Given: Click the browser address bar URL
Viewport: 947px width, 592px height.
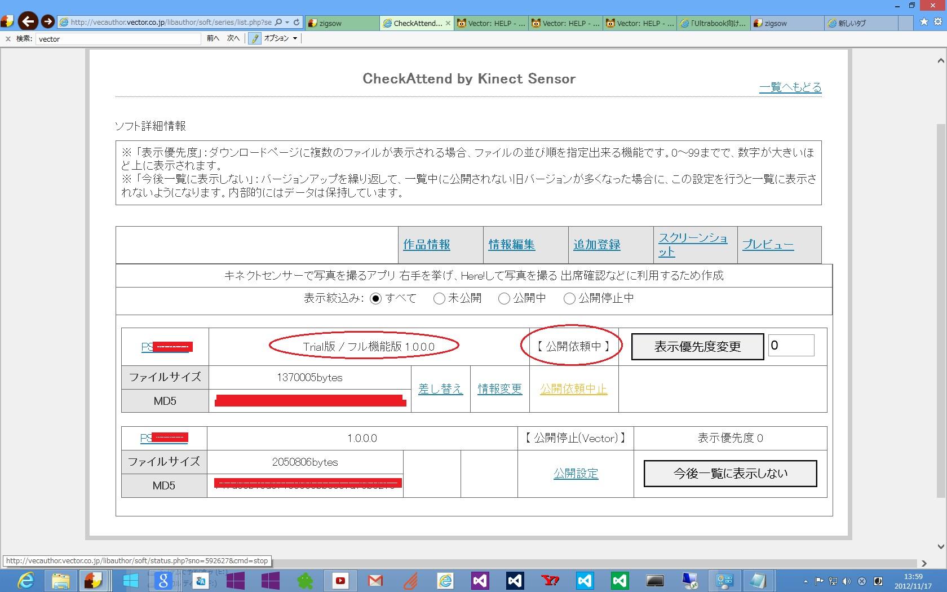Looking at the screenshot, I should pos(171,23).
